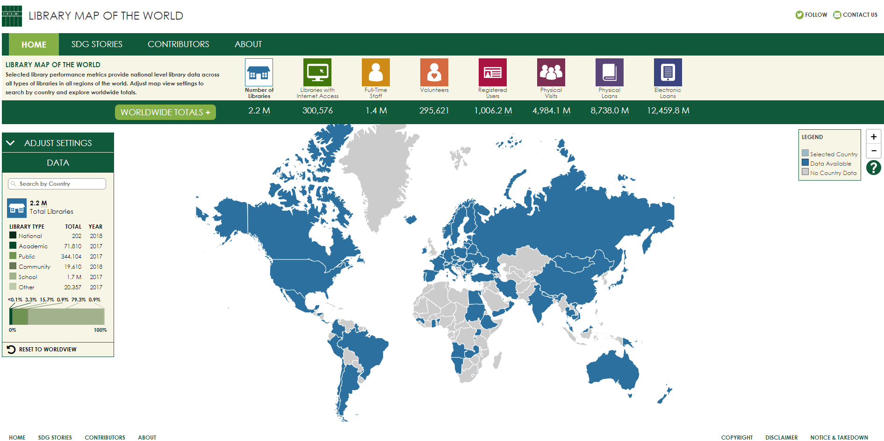Screen dimensions: 884x441
Task: Open footer ABOUT link
Action: point(147,437)
